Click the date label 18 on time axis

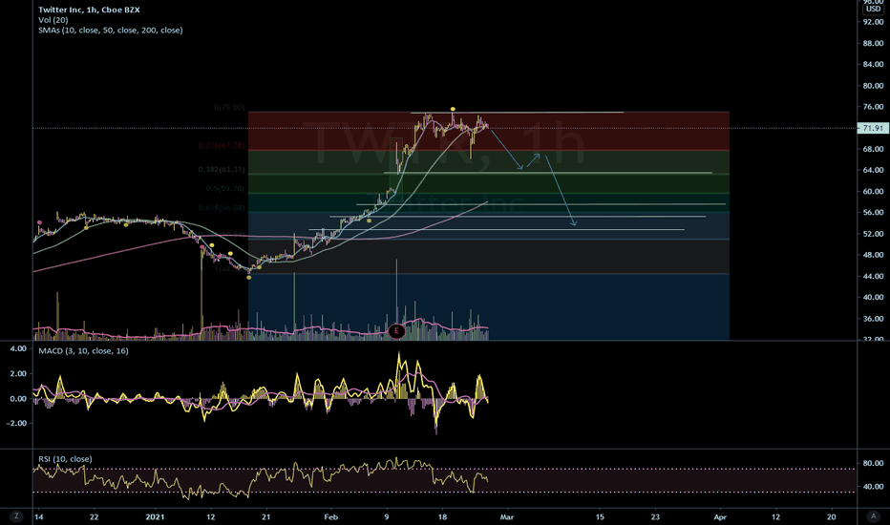tap(443, 516)
